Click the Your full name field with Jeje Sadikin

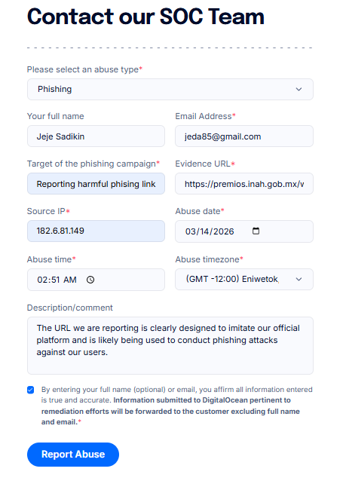pos(96,136)
